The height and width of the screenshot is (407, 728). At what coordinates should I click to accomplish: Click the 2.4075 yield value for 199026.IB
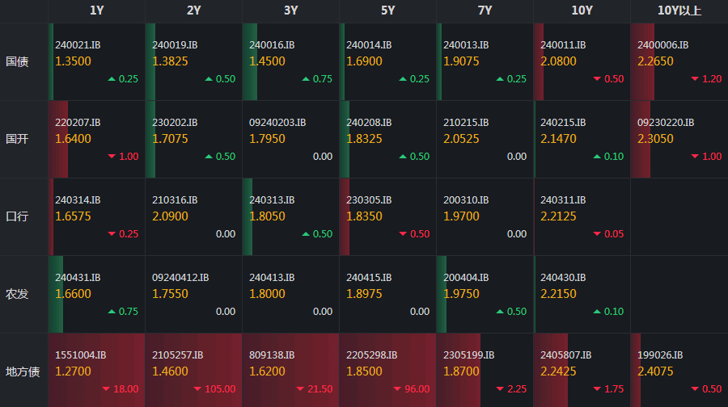click(x=655, y=371)
